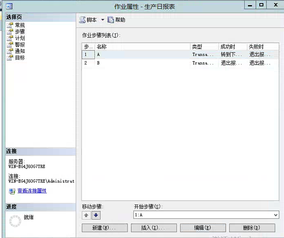This screenshot has height=238, width=284.
Task: Expand the 脚本 dropdown arrow
Action: [102, 20]
